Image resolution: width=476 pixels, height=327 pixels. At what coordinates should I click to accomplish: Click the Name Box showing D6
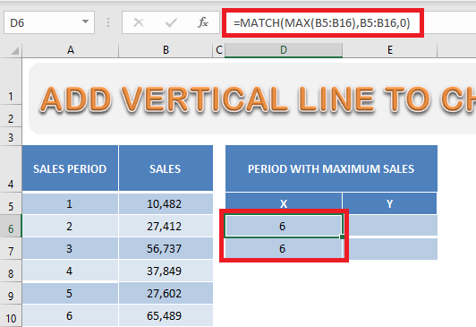tap(49, 22)
